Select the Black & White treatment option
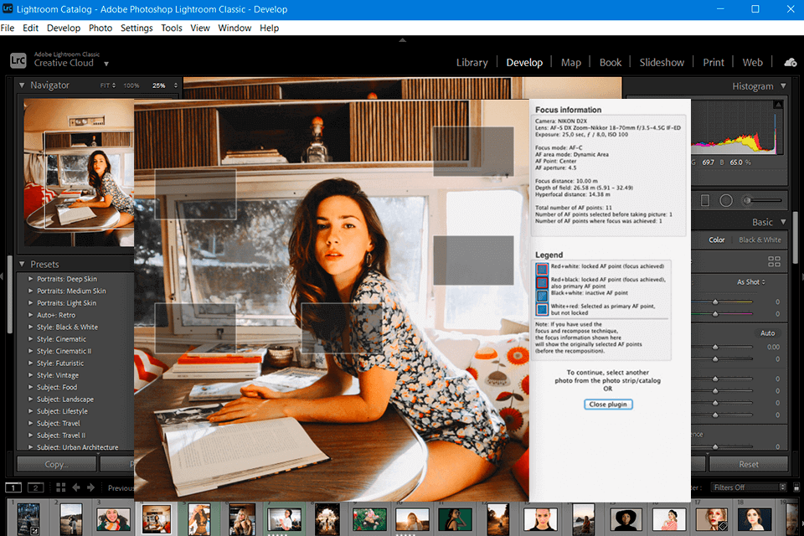Screen dimensions: 804x536 click(760, 240)
